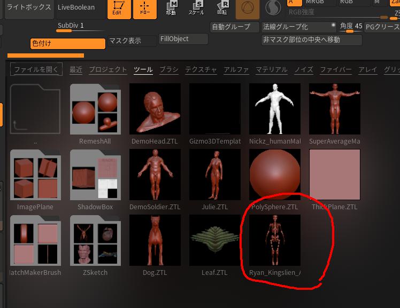Switch to the ノイズ (Noise) tab
This screenshot has width=400, height=308.
pos(304,69)
